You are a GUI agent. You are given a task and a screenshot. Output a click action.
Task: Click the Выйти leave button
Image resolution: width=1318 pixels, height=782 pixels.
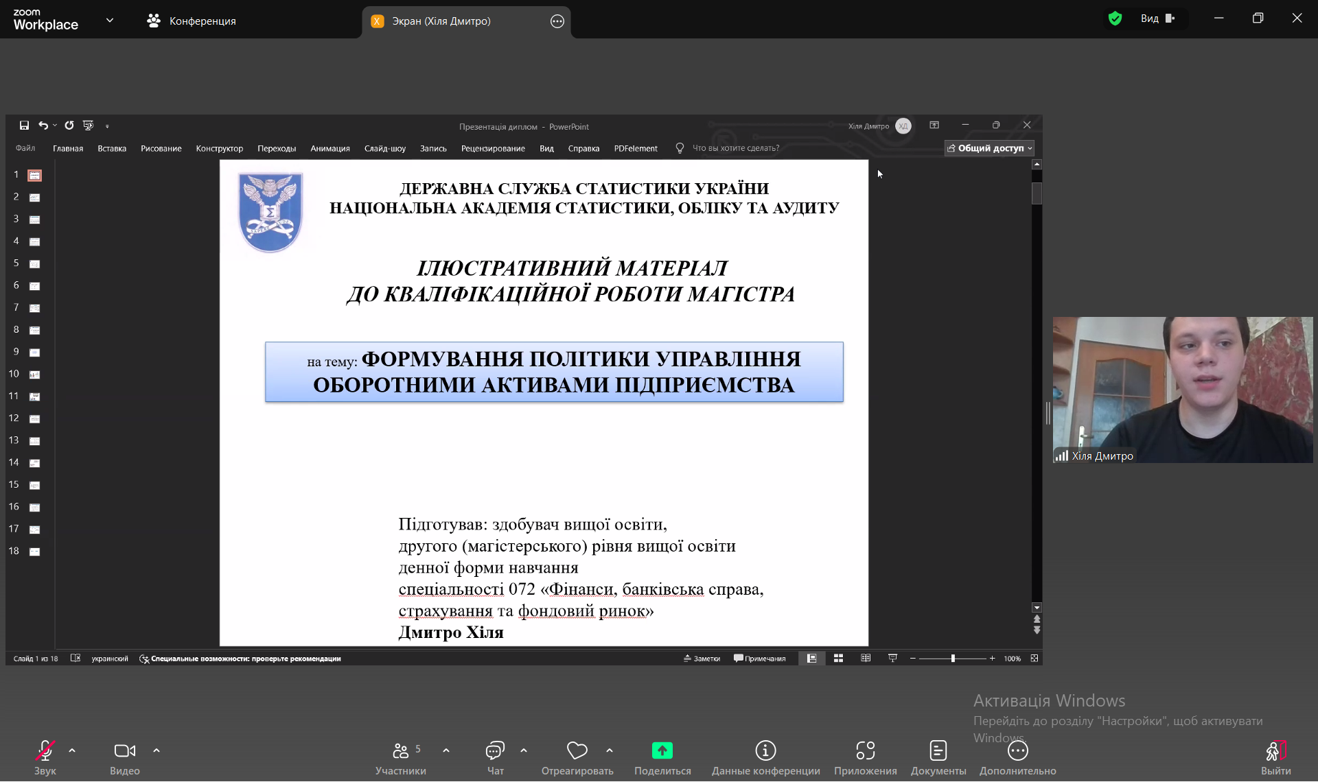click(1275, 757)
